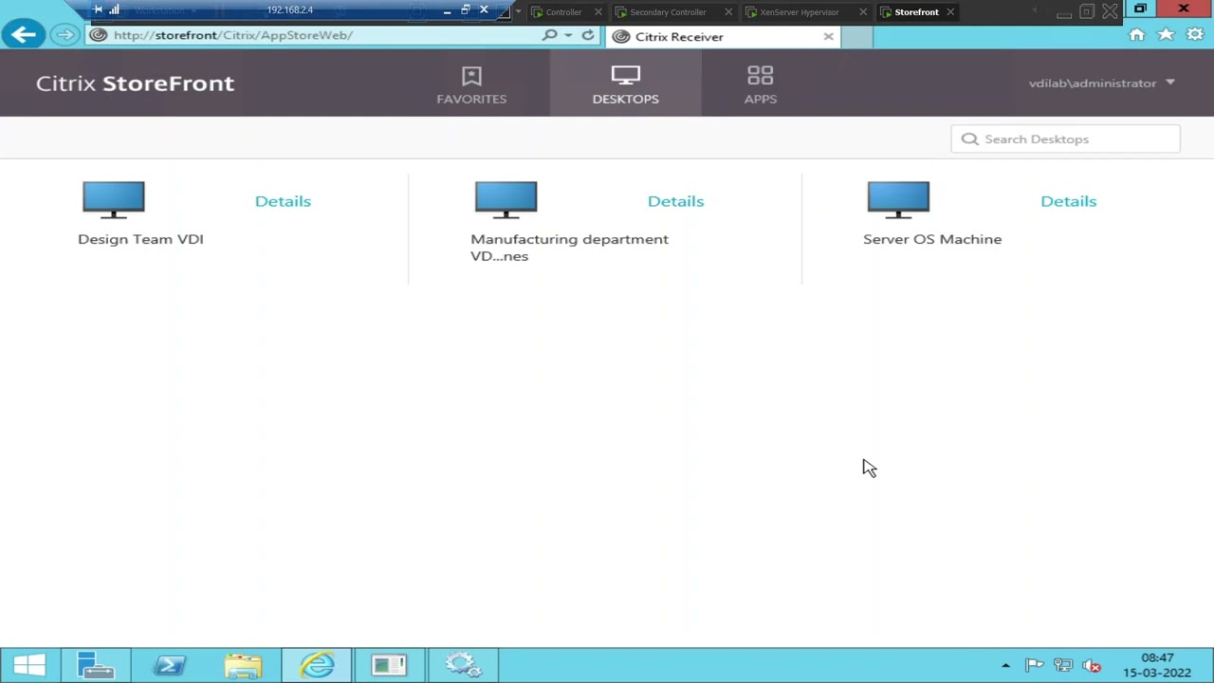The image size is (1214, 683).
Task: Click the Server OS Machine label
Action: click(932, 239)
